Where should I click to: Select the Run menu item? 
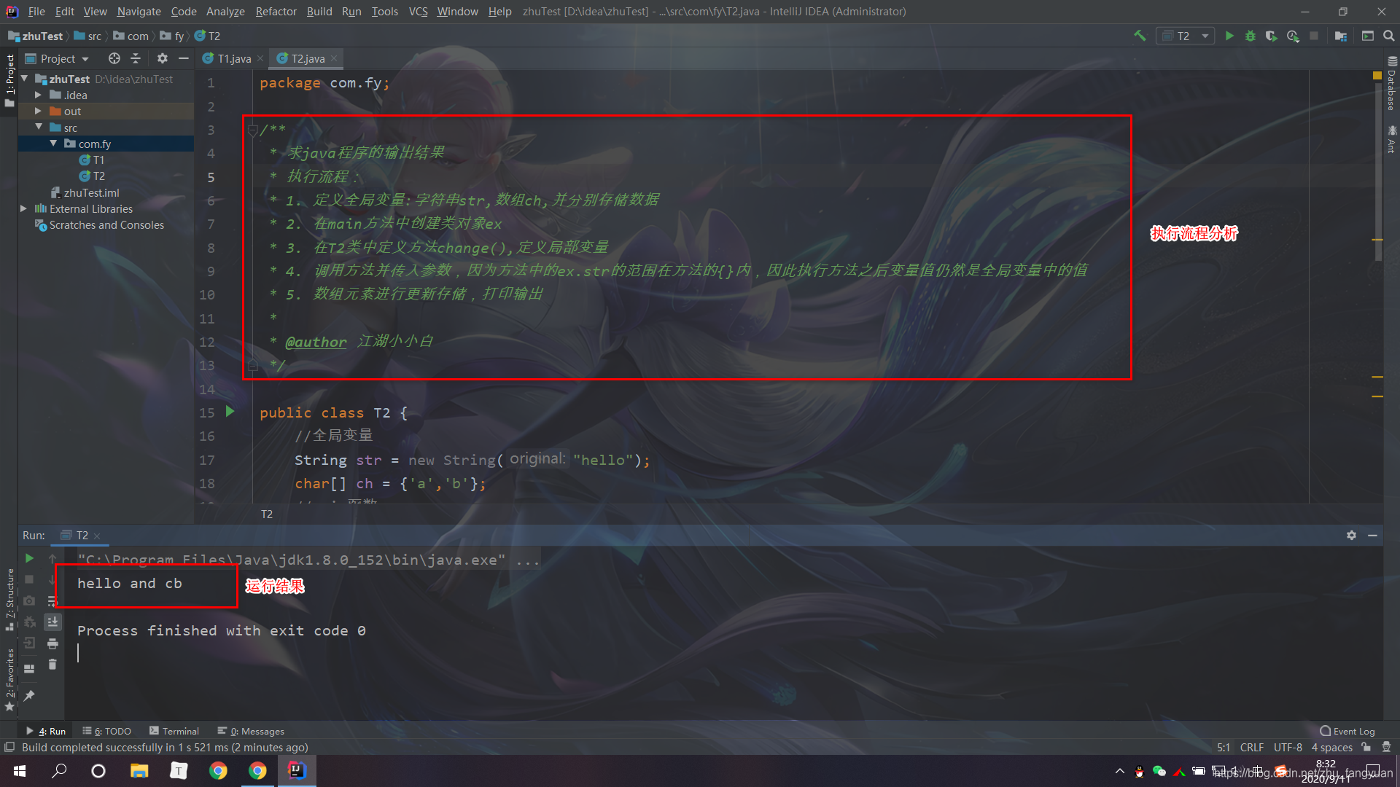click(x=351, y=11)
